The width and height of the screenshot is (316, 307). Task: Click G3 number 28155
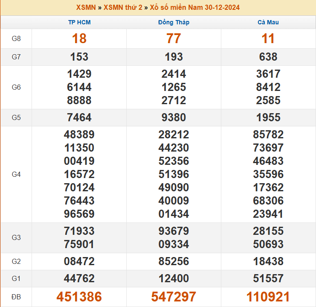pos(268,231)
